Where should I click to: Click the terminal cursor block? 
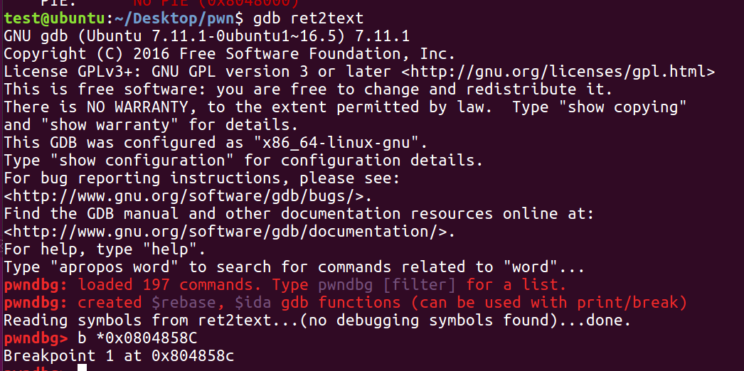coord(82,367)
